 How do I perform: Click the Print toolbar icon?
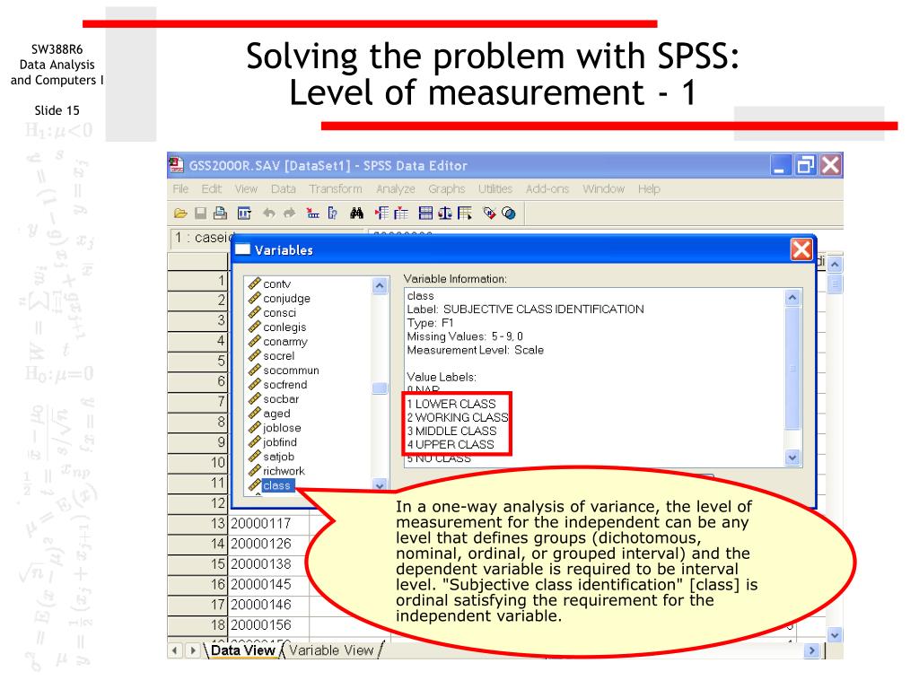point(221,214)
